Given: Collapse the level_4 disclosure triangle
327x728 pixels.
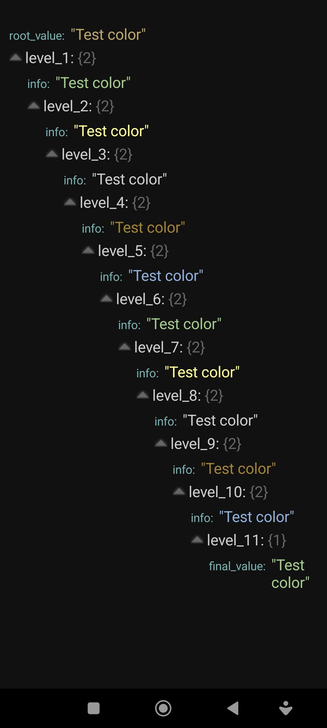Looking at the screenshot, I should (x=70, y=202).
